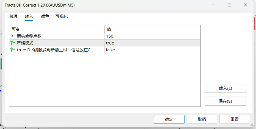Maximize the Fractal3K_Correct dialog window
The height and width of the screenshot is (129, 256).
[229, 5]
